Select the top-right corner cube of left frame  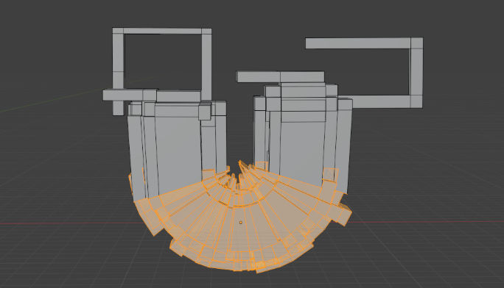[206, 31]
